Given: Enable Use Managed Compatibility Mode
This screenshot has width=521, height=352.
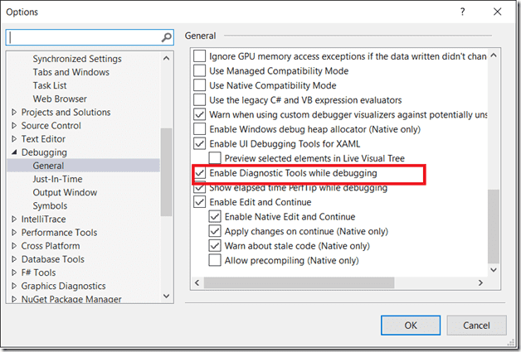Looking at the screenshot, I should click(x=199, y=71).
